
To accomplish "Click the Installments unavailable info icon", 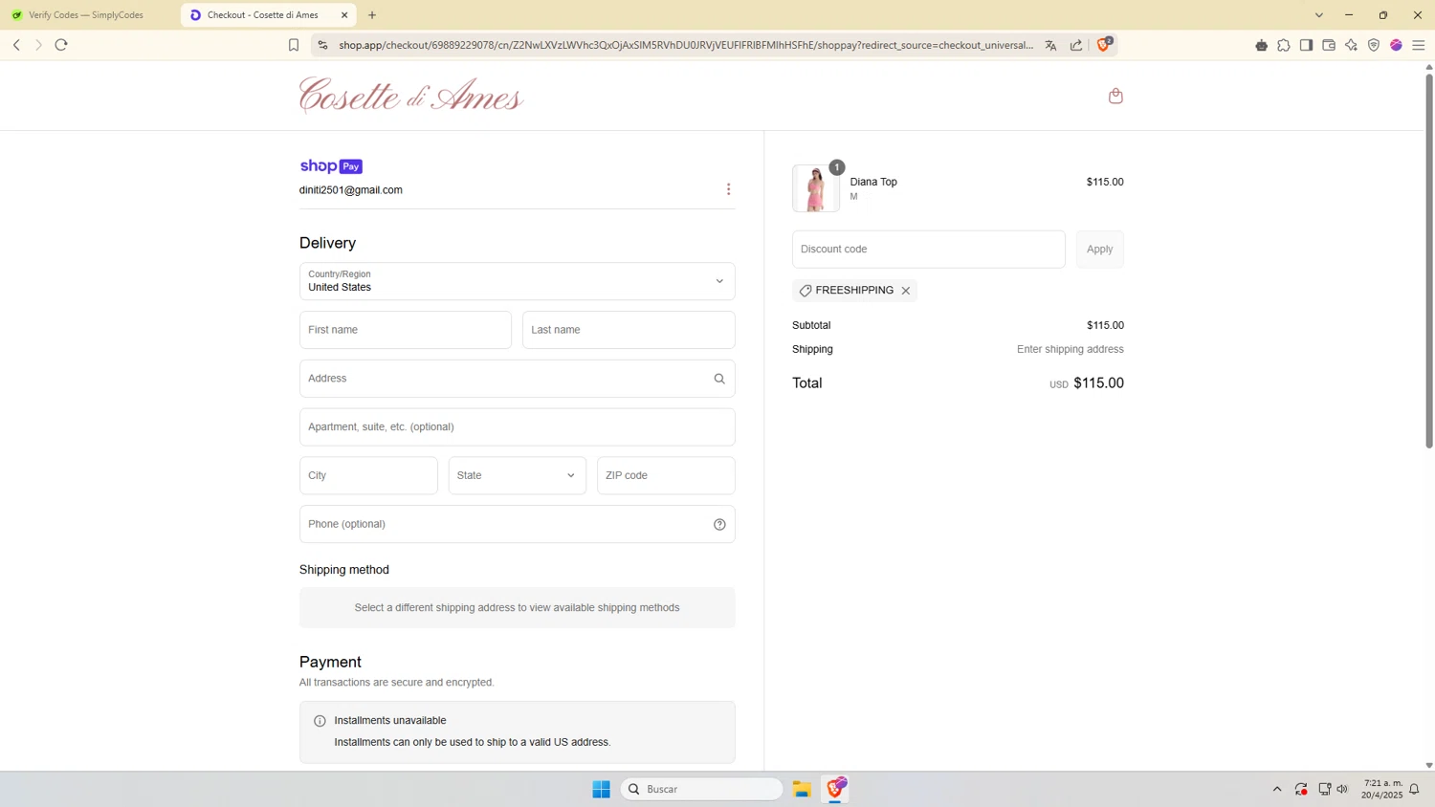I will point(320,721).
